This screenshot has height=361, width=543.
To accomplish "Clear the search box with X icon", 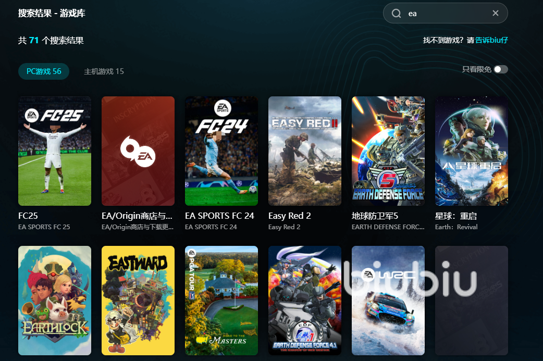I will (495, 14).
